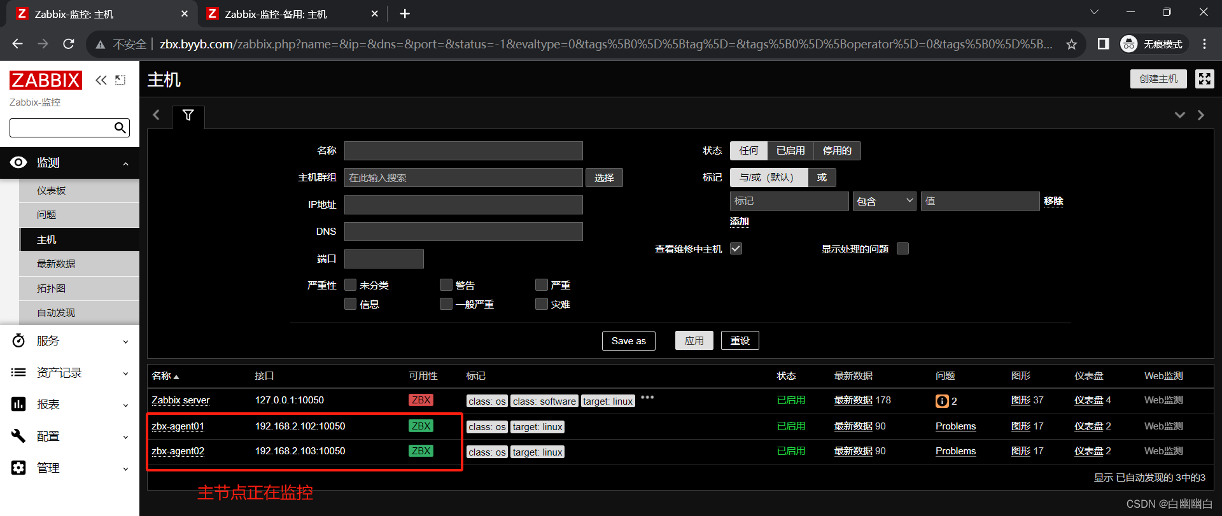This screenshot has height=516, width=1222.
Task: Select 或 tag evaluation option
Action: 822,178
